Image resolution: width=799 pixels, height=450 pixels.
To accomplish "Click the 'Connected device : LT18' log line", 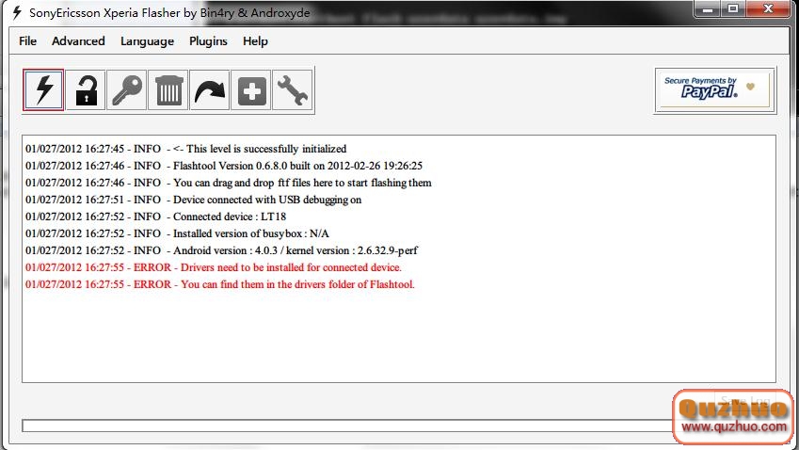I will tap(156, 217).
